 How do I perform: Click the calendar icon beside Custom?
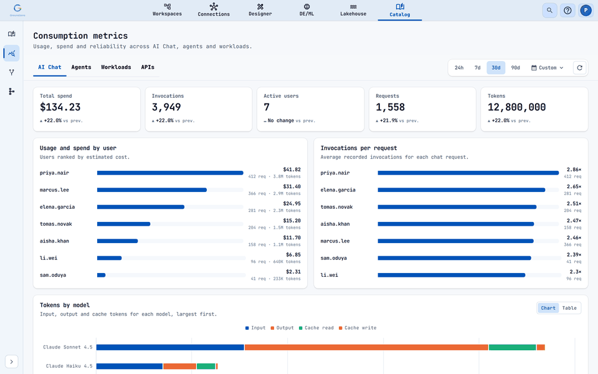(x=534, y=68)
